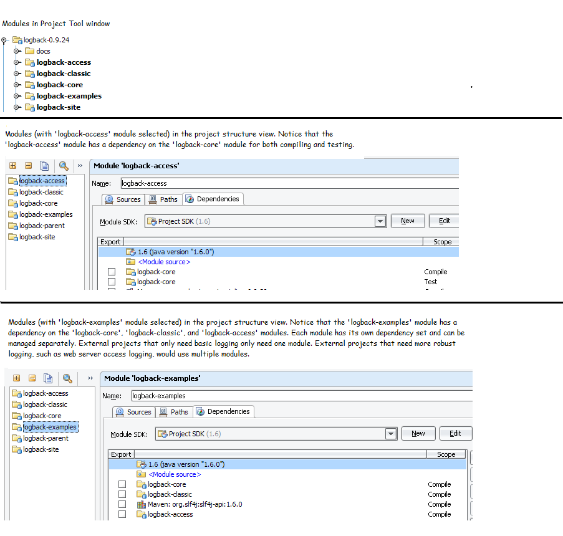Select logback-site in Project Tool tree

point(58,107)
